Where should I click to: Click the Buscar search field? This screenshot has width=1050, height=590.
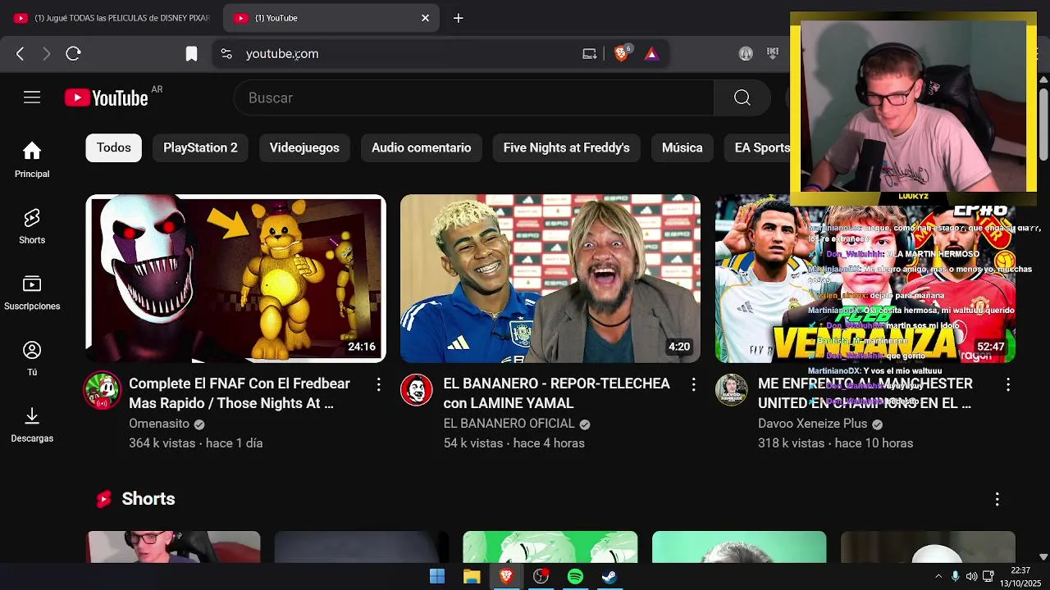[x=474, y=98]
